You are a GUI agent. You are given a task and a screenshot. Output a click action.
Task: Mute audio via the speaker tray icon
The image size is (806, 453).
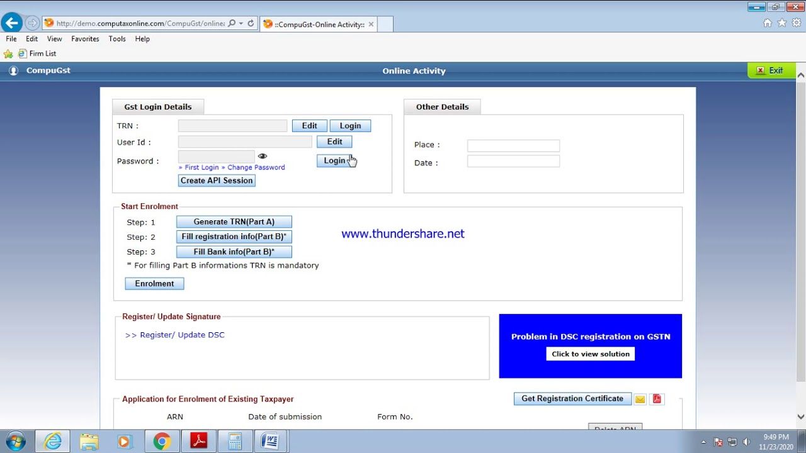tap(747, 441)
